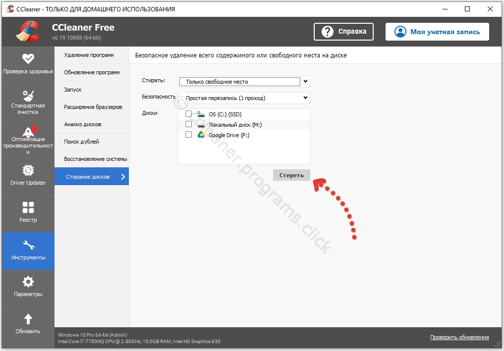The width and height of the screenshot is (504, 351).
Task: Click the Google Drive (P:) icon
Action: pos(201,135)
